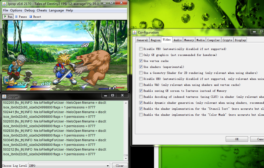Image resolution: width=264 pixels, height=168 pixels.
Task: Close the Jpcsp main window
Action: click(121, 3)
